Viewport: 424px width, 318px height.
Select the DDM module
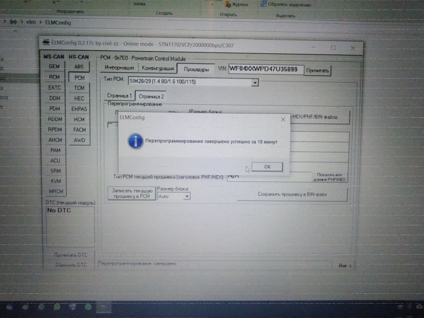tap(55, 98)
